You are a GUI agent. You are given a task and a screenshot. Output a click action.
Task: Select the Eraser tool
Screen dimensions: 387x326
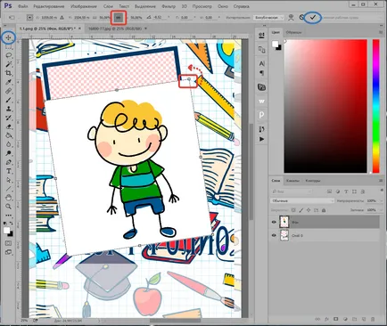tap(8, 126)
